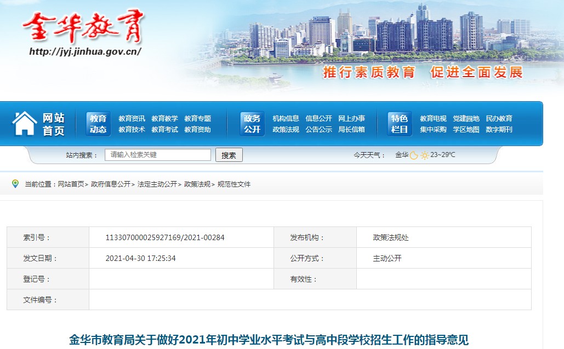Screen dimensions: 564x349
Task: Click the 登记号 label cell
Action: (x=48, y=279)
